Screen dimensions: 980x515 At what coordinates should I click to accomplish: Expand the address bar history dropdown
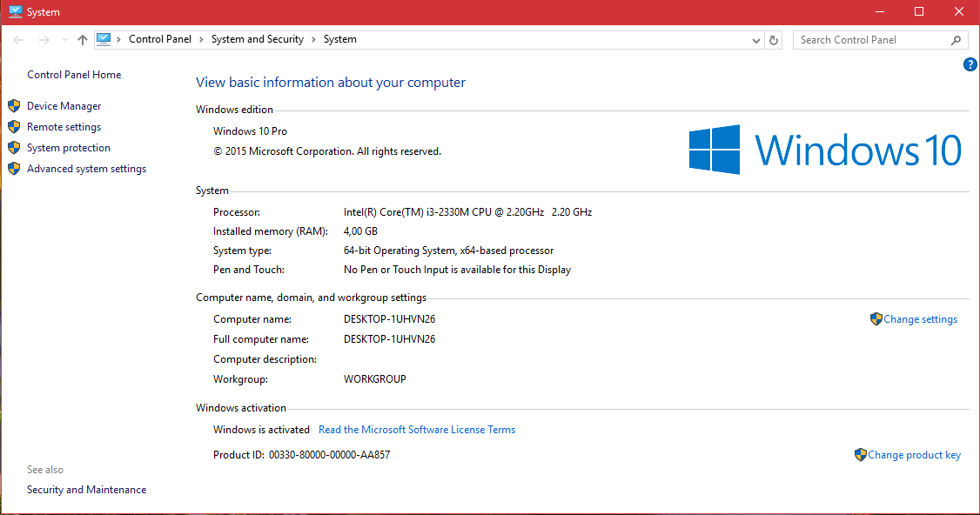pos(755,40)
